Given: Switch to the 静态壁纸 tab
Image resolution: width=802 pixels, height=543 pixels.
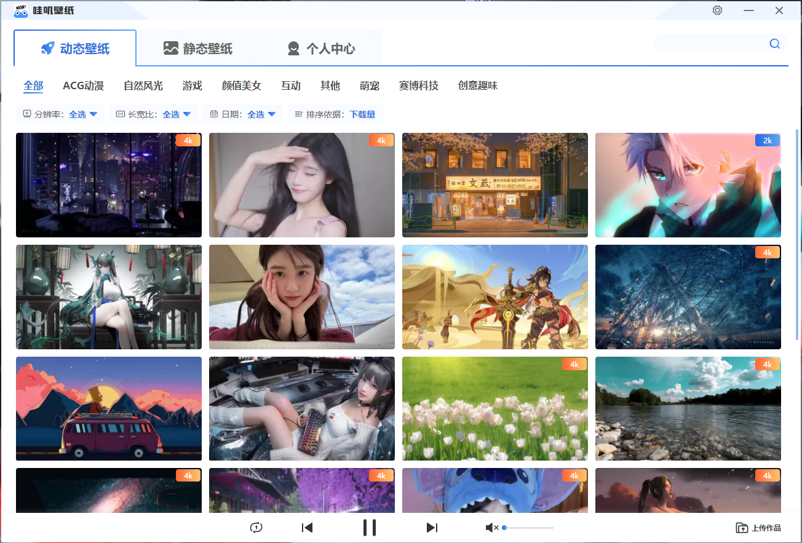Looking at the screenshot, I should tap(198, 49).
